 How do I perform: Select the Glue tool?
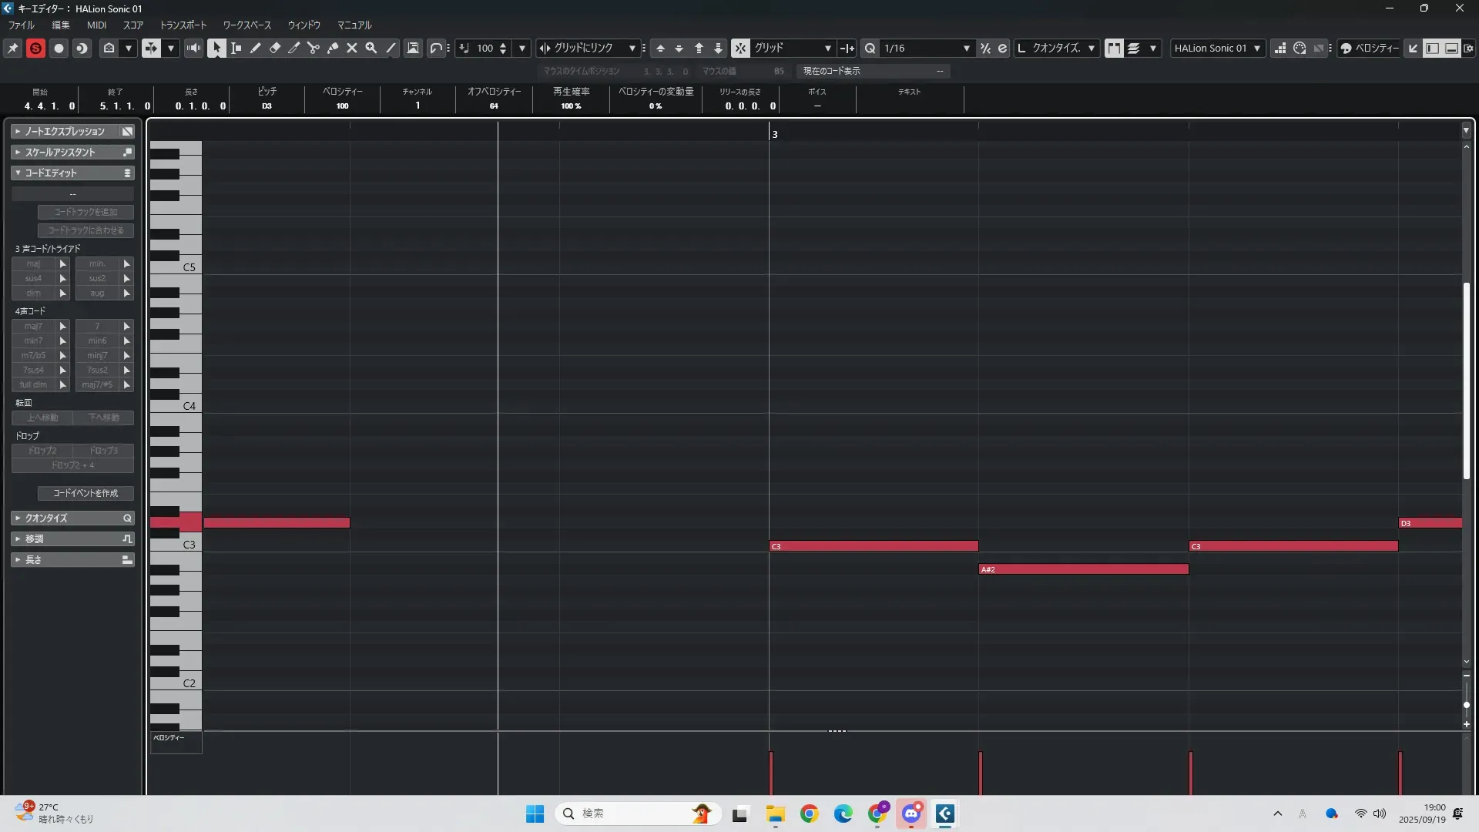333,48
